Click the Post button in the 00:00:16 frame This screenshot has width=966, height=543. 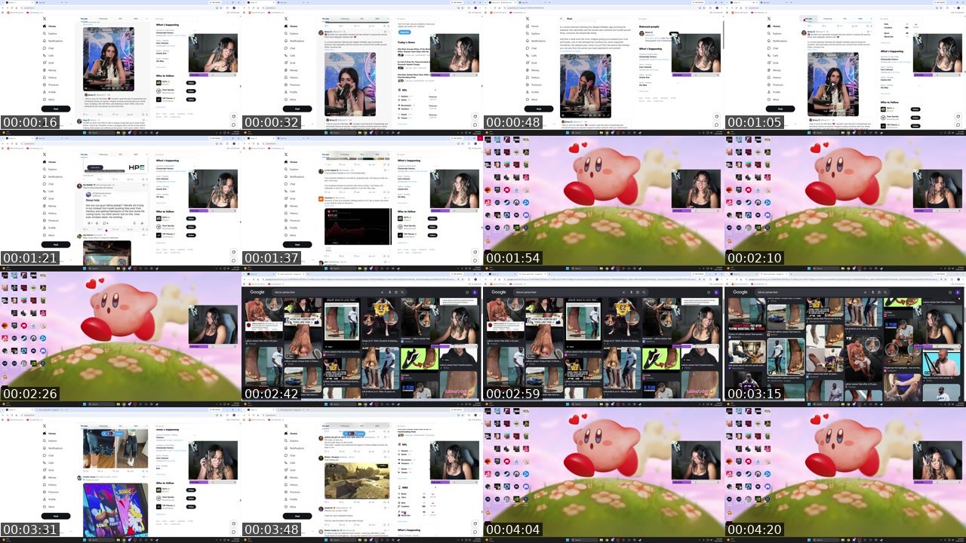point(56,109)
